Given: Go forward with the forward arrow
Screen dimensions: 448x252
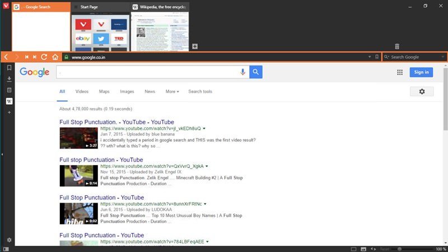Looking at the screenshot, I should [17, 57].
